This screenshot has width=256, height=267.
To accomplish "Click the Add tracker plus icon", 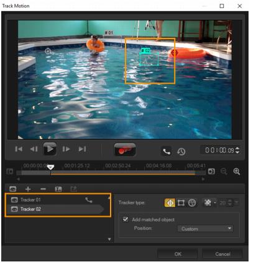I will (x=28, y=189).
